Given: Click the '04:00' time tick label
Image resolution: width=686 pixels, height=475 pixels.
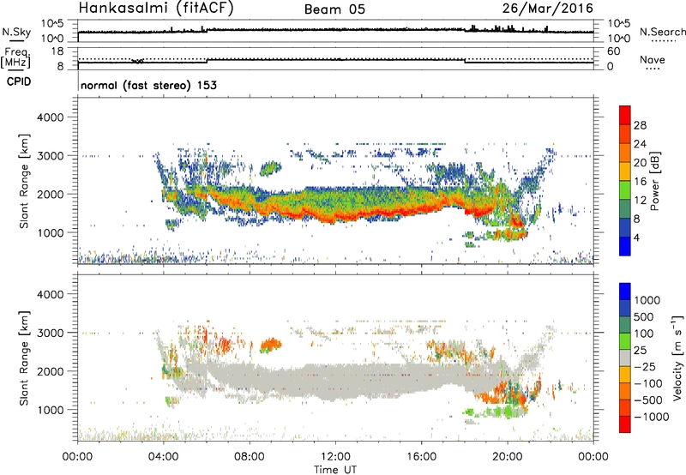Looking at the screenshot, I should (164, 457).
